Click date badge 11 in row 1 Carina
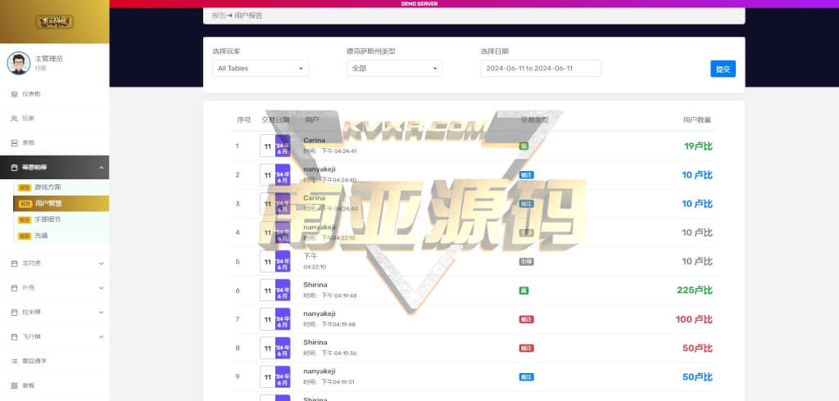839x401 pixels. point(275,146)
